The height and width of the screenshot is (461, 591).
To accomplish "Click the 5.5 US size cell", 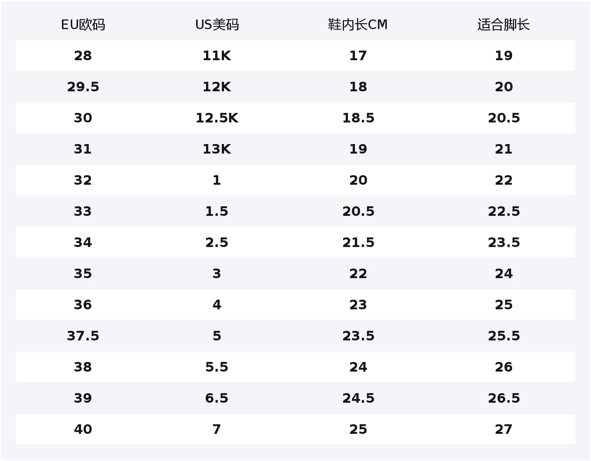I will (x=217, y=367).
